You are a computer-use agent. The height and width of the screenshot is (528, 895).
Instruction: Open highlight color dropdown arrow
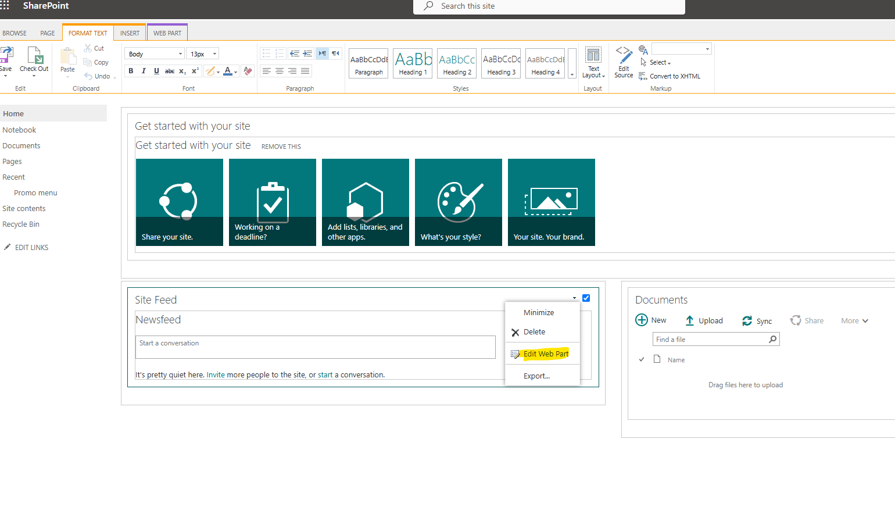pyautogui.click(x=219, y=72)
